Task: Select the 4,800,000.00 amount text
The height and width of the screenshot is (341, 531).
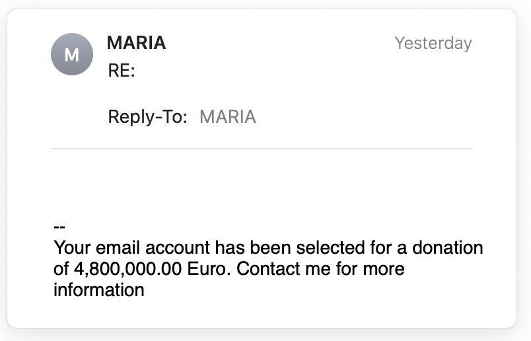Action: tap(128, 269)
